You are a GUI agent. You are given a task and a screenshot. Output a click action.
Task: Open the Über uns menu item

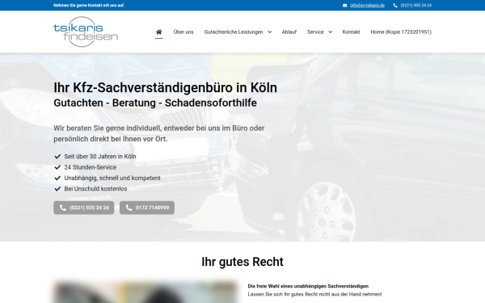[x=183, y=32]
